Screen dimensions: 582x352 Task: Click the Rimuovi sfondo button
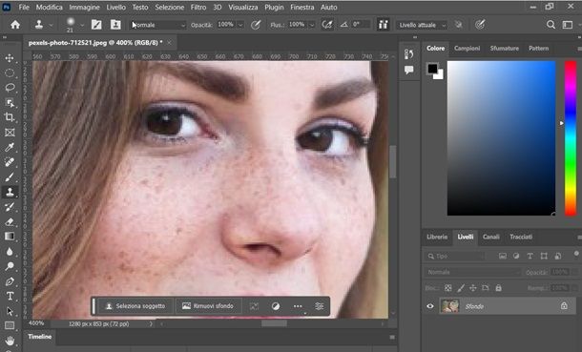coord(208,306)
